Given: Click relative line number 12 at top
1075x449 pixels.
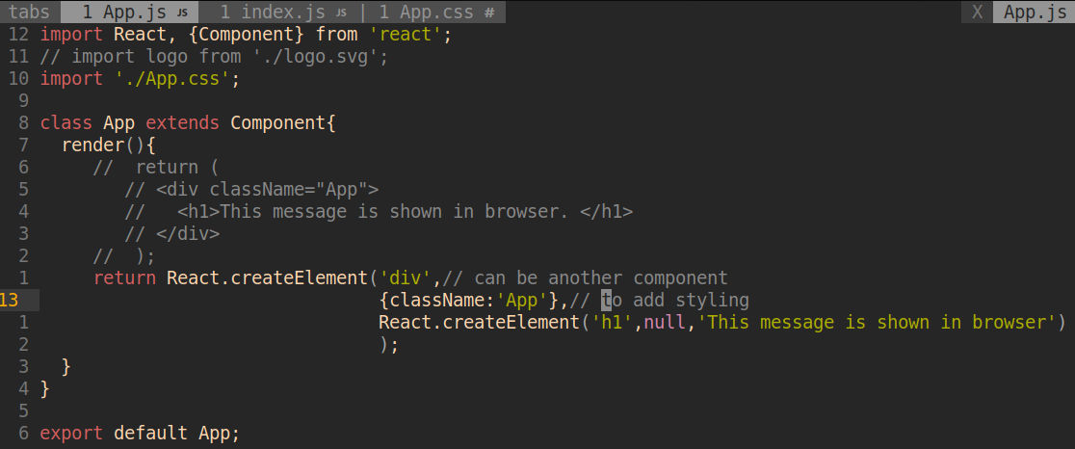Looking at the screenshot, I should 18,35.
